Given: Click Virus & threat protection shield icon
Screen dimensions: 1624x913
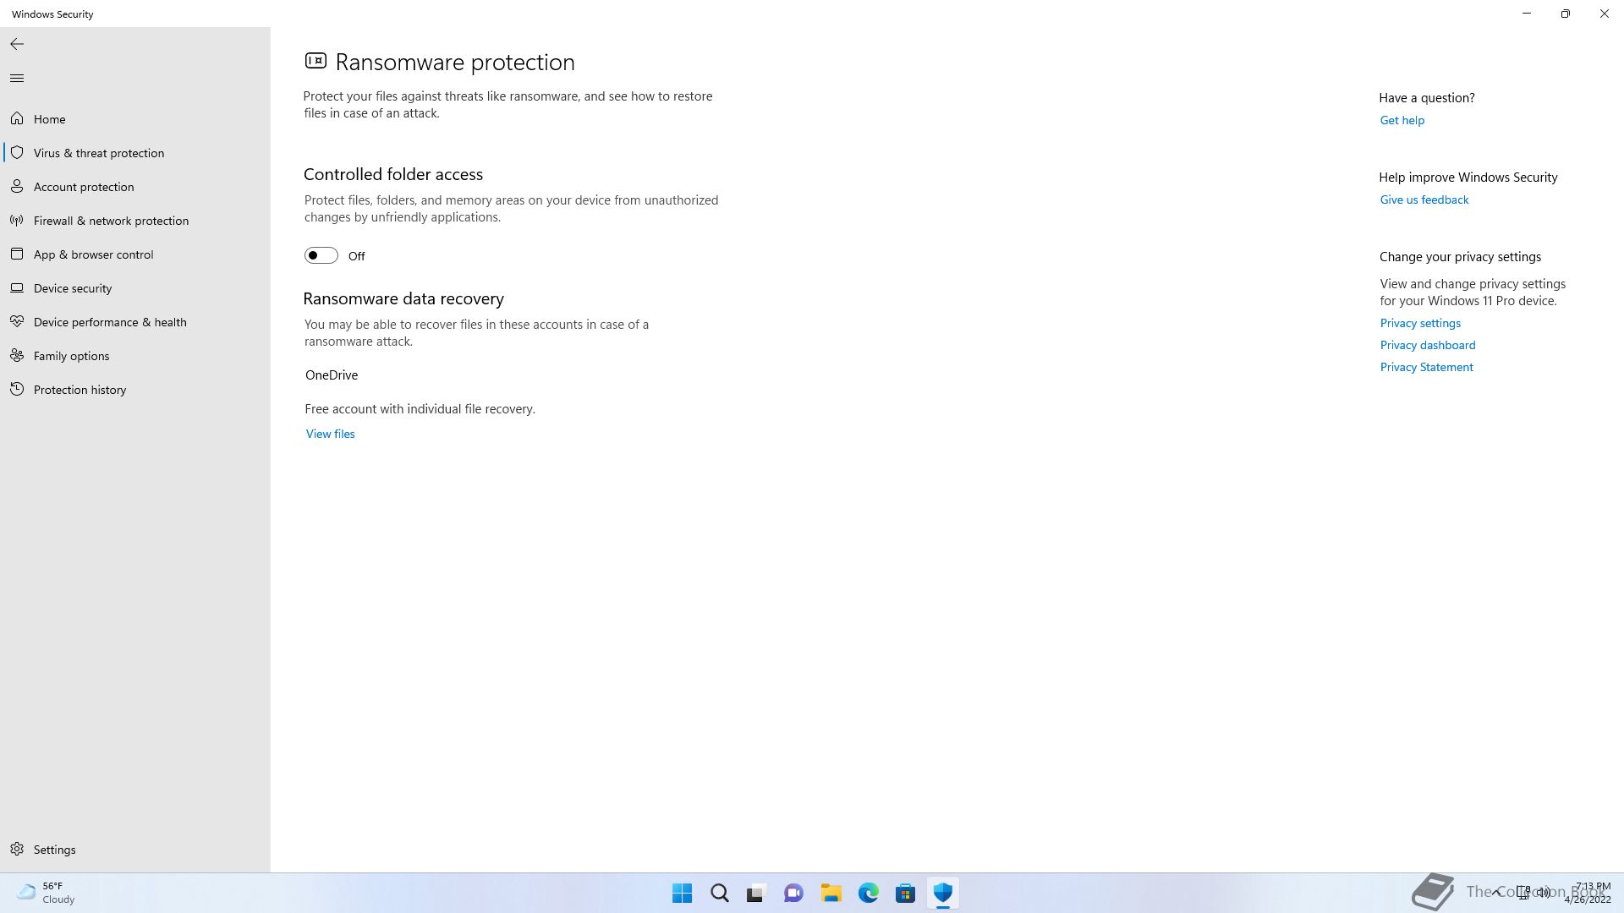Looking at the screenshot, I should [17, 153].
